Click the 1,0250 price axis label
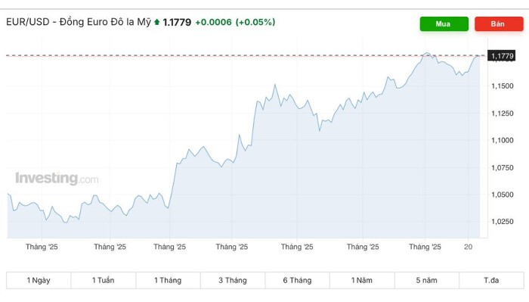This screenshot has width=529, height=302. click(503, 222)
